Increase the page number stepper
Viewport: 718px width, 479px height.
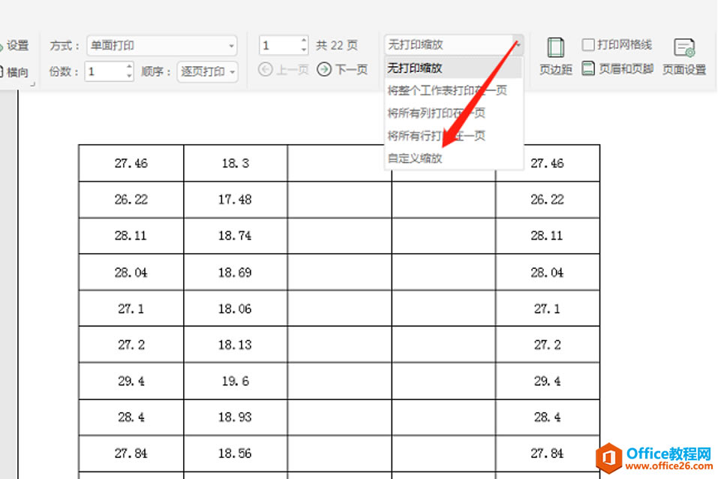click(x=304, y=41)
